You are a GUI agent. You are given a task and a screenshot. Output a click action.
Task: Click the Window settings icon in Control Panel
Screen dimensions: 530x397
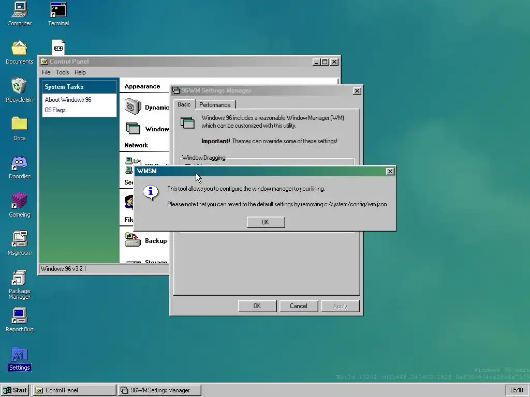click(133, 129)
